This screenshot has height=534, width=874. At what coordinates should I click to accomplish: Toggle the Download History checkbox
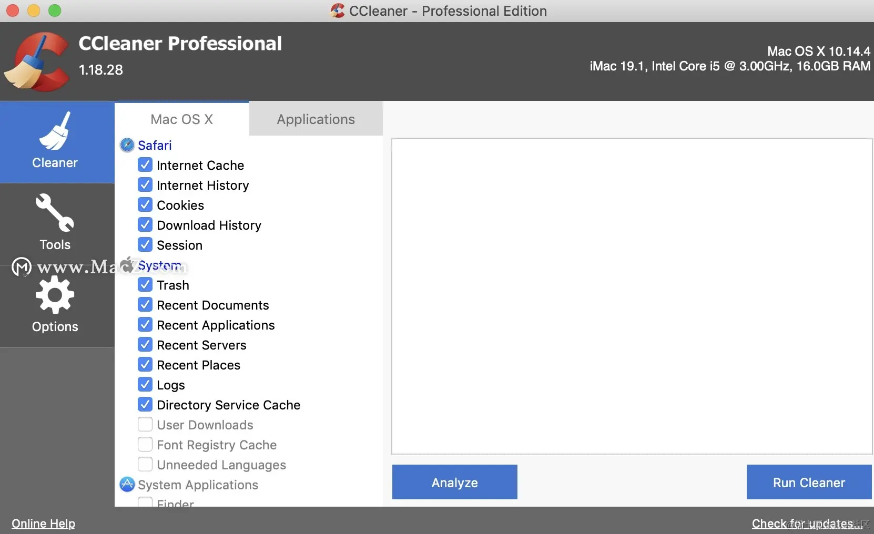tap(145, 225)
